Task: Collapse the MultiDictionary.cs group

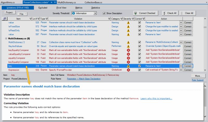Action: pyautogui.click(x=6, y=39)
